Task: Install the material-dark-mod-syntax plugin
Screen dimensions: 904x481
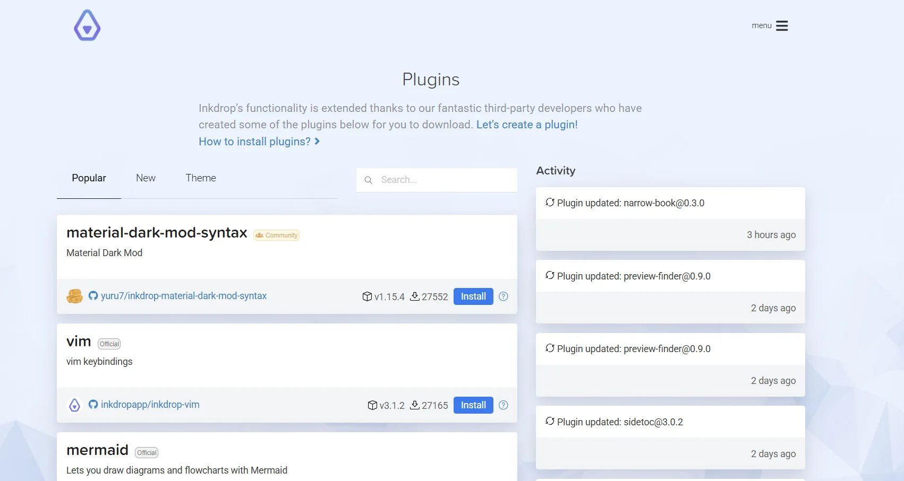Action: 473,296
